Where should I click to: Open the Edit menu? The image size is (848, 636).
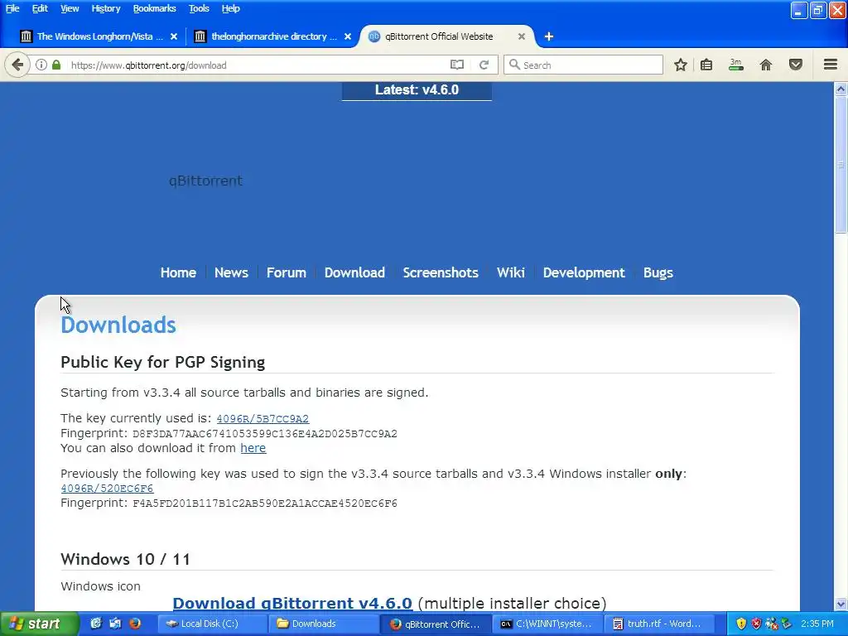[x=40, y=8]
